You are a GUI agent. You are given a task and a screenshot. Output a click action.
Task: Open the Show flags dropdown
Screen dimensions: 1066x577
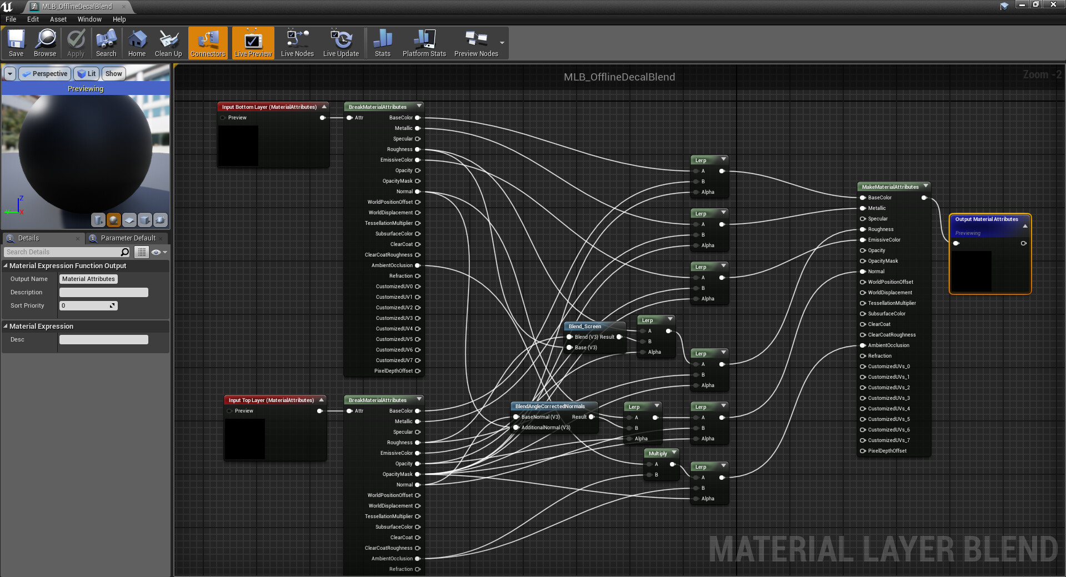tap(113, 73)
